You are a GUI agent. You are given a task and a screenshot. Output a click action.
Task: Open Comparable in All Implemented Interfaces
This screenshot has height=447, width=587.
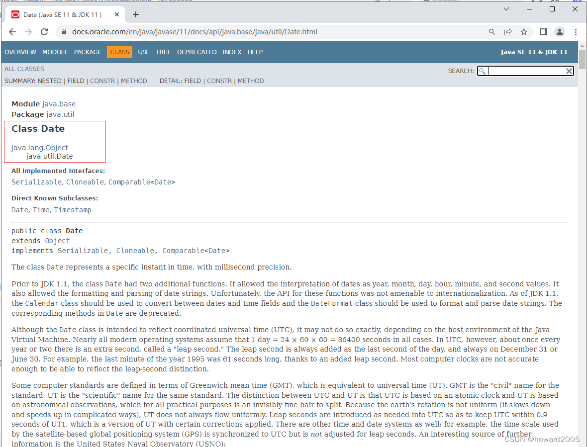click(x=129, y=182)
